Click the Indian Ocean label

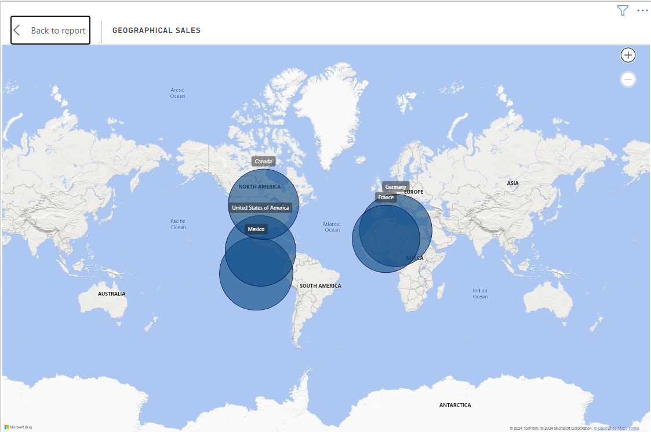(480, 294)
